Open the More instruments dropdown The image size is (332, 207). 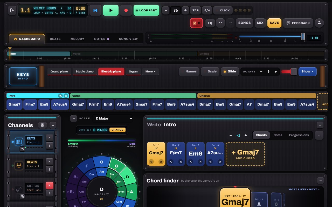[150, 72]
